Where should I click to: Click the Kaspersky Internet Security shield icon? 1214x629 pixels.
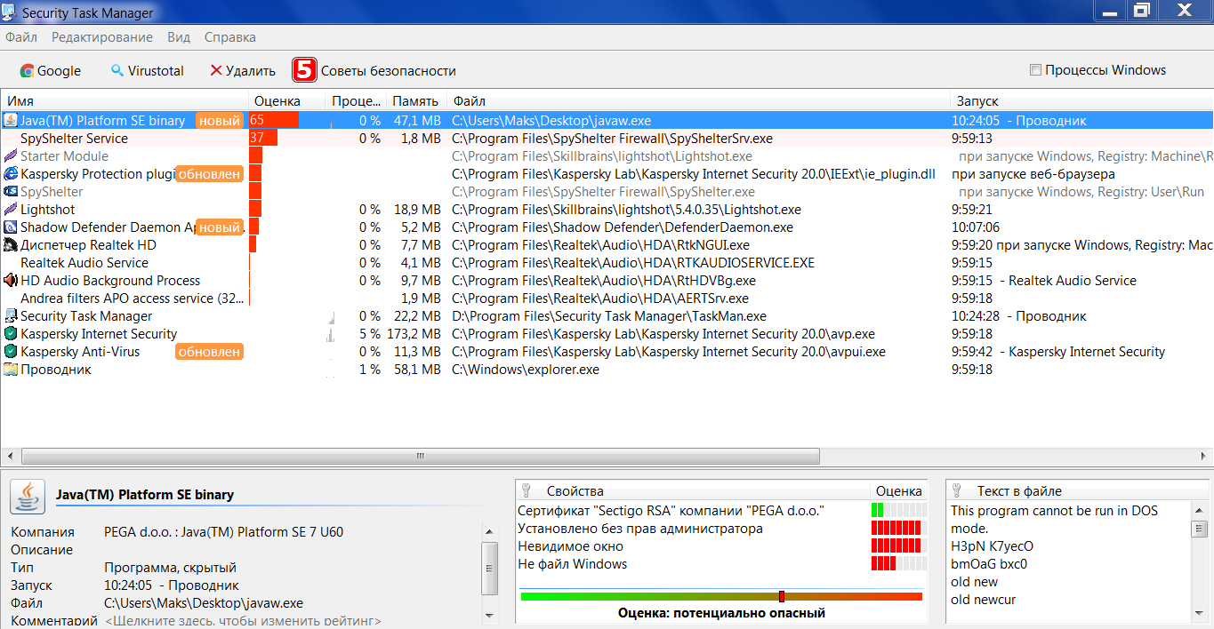11,334
